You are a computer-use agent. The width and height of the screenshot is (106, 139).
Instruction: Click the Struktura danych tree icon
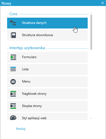click(13, 23)
